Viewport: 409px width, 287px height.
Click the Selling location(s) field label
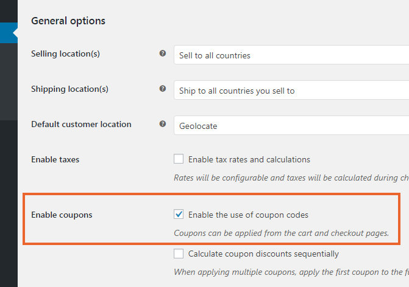click(x=65, y=54)
